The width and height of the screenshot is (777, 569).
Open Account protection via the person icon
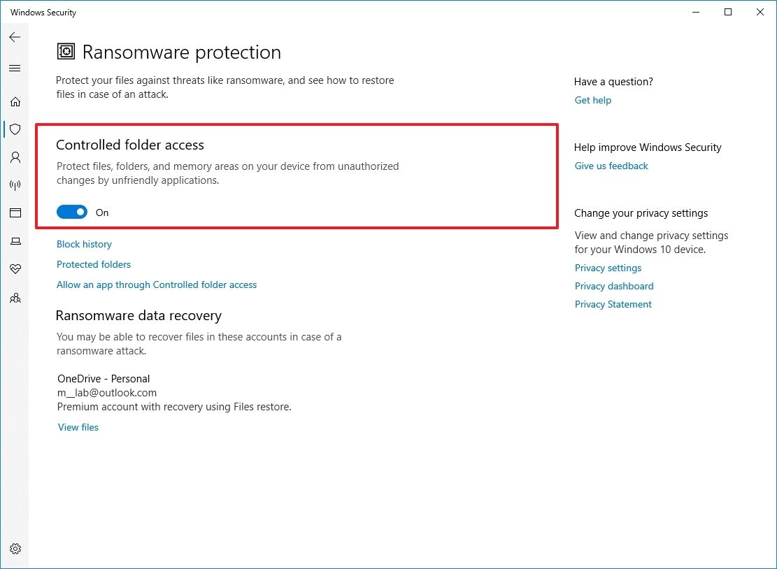click(15, 157)
